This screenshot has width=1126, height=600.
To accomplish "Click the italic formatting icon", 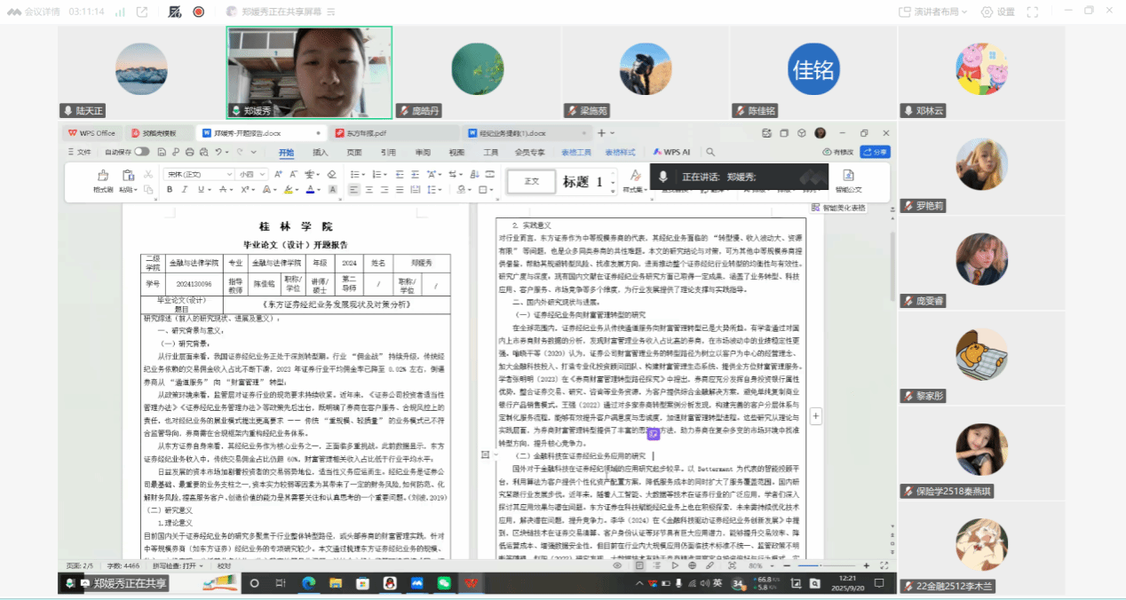I will point(186,190).
